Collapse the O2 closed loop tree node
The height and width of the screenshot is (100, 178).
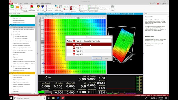(12, 34)
